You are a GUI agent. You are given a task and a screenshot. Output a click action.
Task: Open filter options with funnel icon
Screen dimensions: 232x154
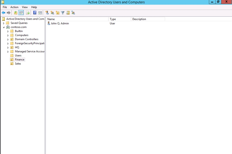pyautogui.click(x=63, y=13)
